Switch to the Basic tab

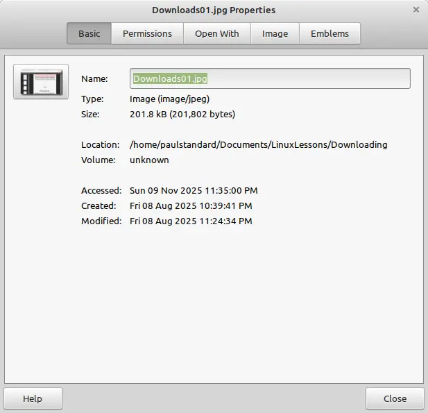pyautogui.click(x=89, y=33)
